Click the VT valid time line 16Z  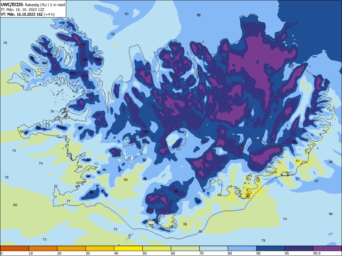(28, 14)
